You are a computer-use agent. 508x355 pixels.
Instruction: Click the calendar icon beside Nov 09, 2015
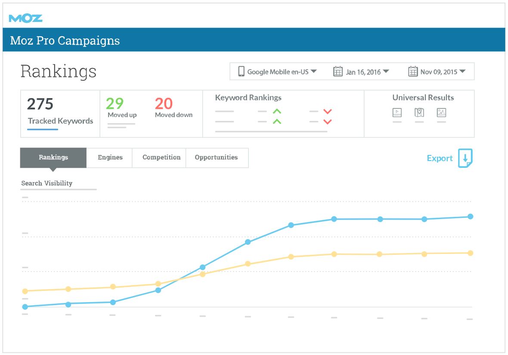[x=413, y=71]
